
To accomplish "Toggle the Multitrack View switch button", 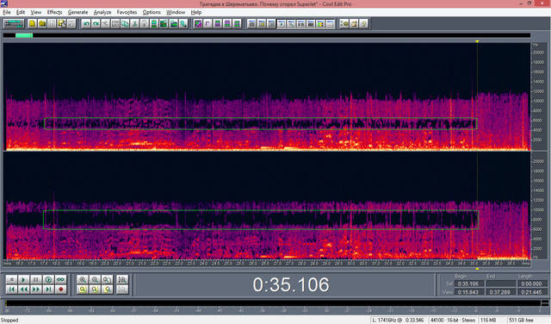I will click(14, 23).
